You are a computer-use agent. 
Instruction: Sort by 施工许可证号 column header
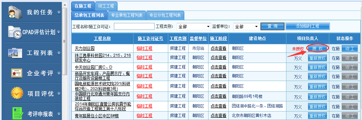[x=150, y=39]
